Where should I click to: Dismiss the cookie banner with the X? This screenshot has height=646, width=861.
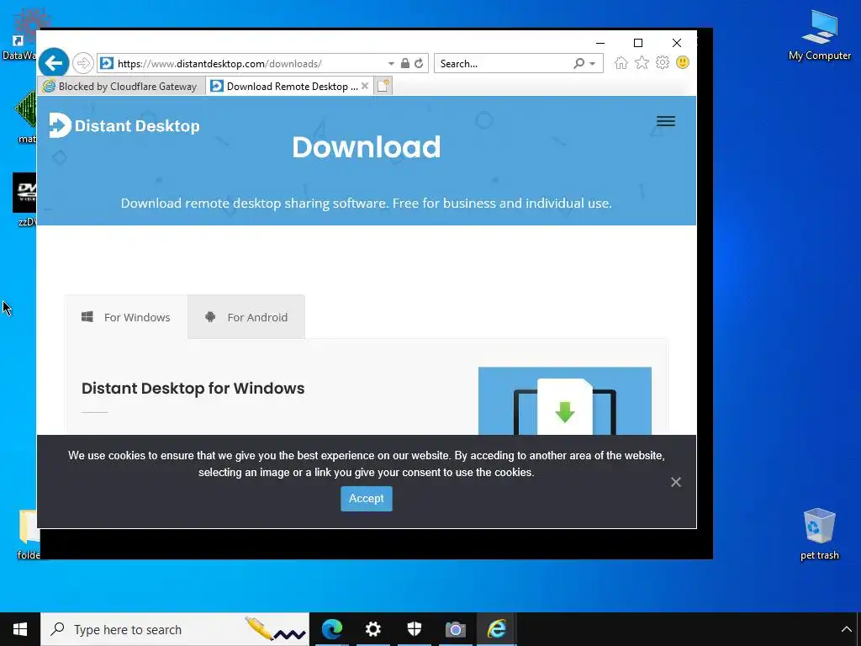[676, 482]
